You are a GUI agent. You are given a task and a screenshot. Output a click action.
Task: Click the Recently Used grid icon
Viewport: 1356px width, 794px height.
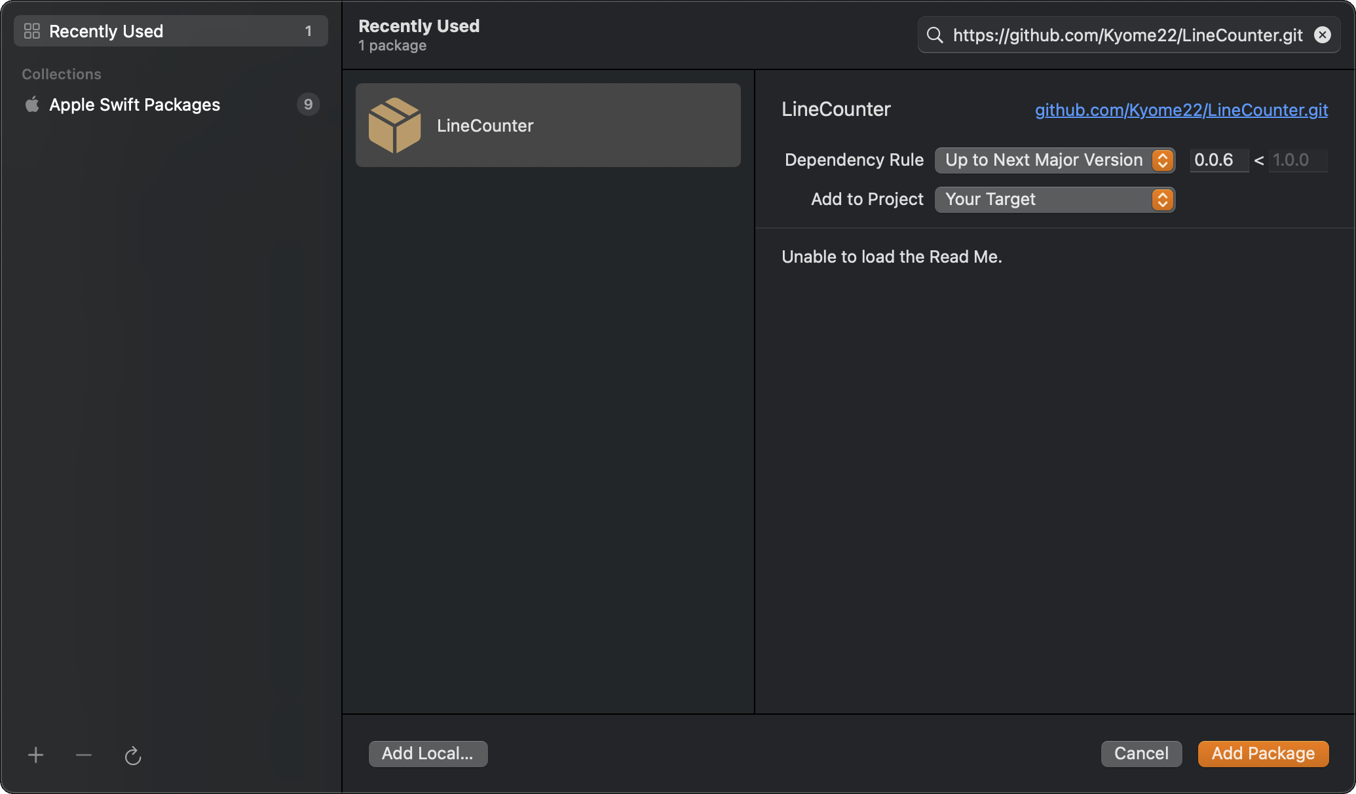pyautogui.click(x=31, y=31)
